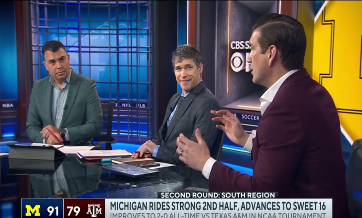Click the wedding ring on gesturing hand
362x218 pixels.
coord(182,153)
